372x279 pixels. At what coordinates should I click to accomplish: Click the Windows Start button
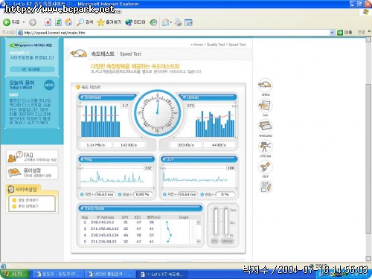15,274
